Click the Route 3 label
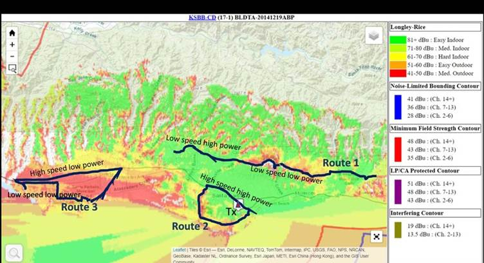 pos(80,207)
